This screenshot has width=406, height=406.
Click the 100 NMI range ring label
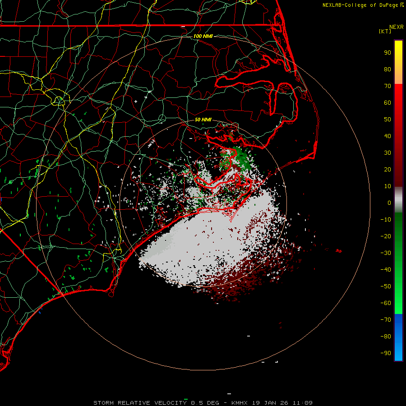[x=203, y=36]
